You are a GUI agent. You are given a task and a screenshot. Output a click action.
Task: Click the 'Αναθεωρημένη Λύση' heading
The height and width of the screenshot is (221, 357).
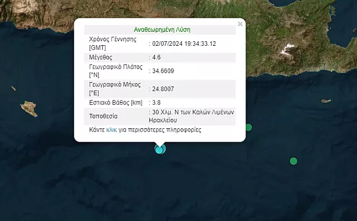[x=162, y=30]
